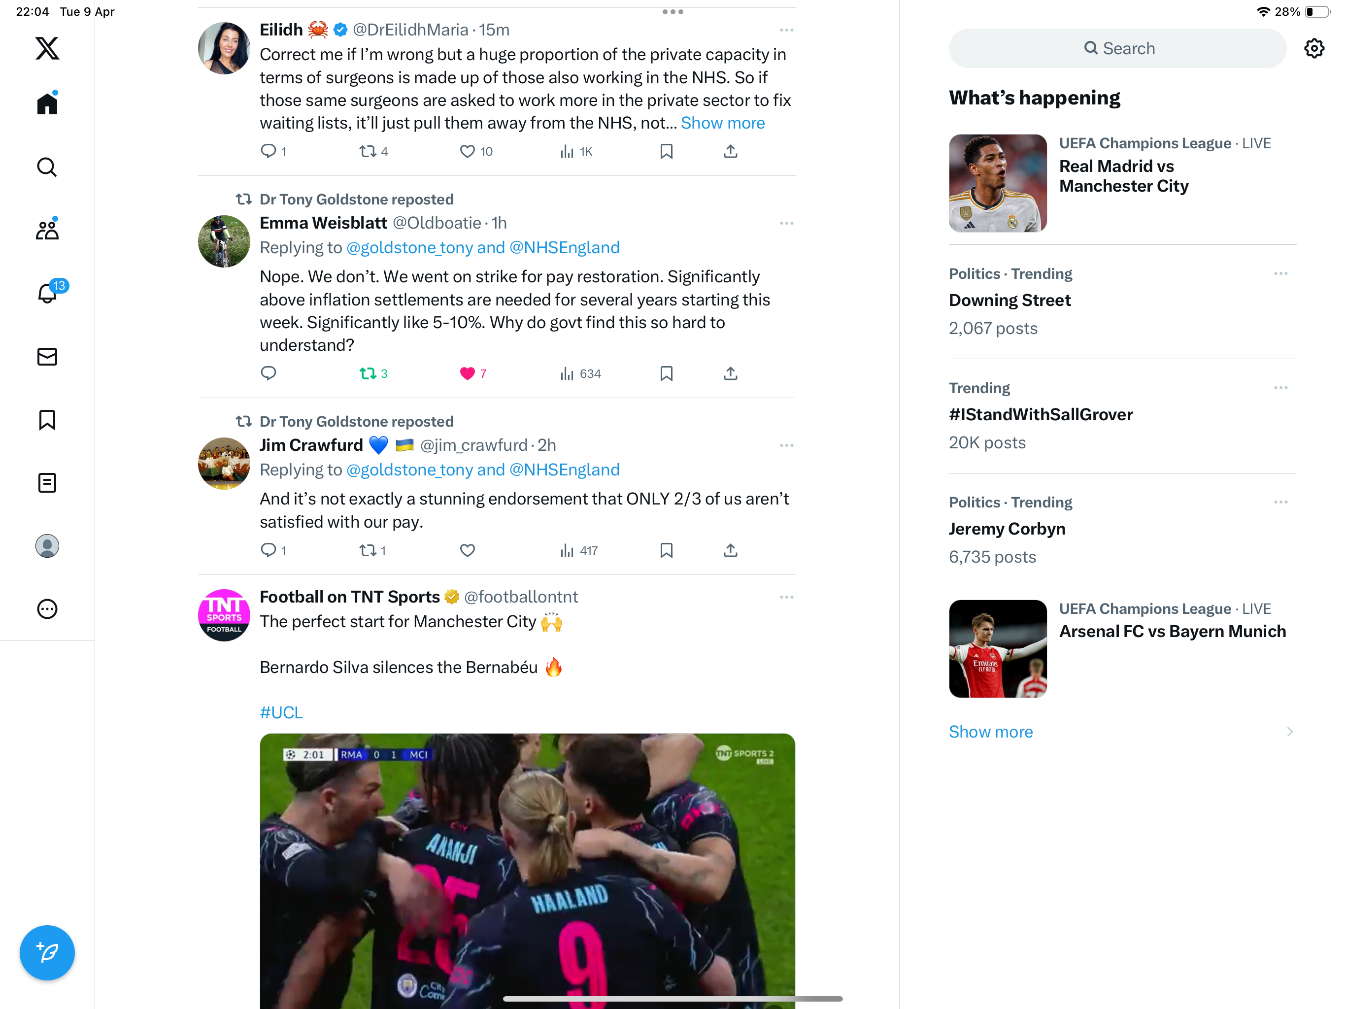Open more options on Eilidh's post
Image resolution: width=1346 pixels, height=1009 pixels.
pos(787,30)
